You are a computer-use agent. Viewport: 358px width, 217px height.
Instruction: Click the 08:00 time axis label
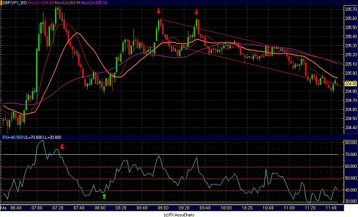pyautogui.click(x=100, y=208)
